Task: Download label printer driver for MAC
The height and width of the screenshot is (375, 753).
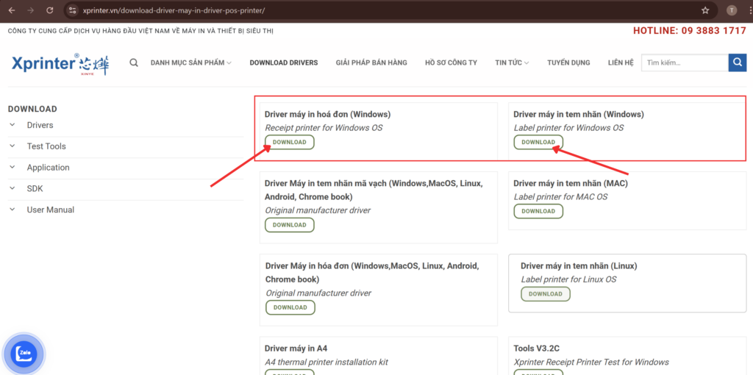Action: [538, 211]
